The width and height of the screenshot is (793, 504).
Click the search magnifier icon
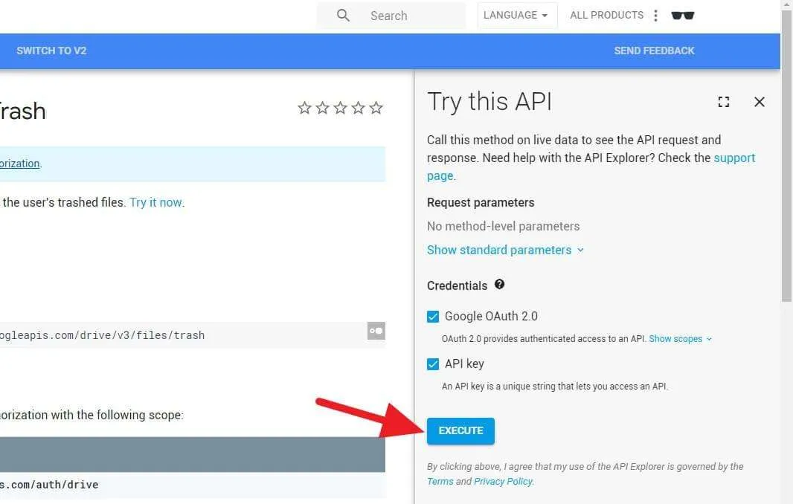point(343,15)
